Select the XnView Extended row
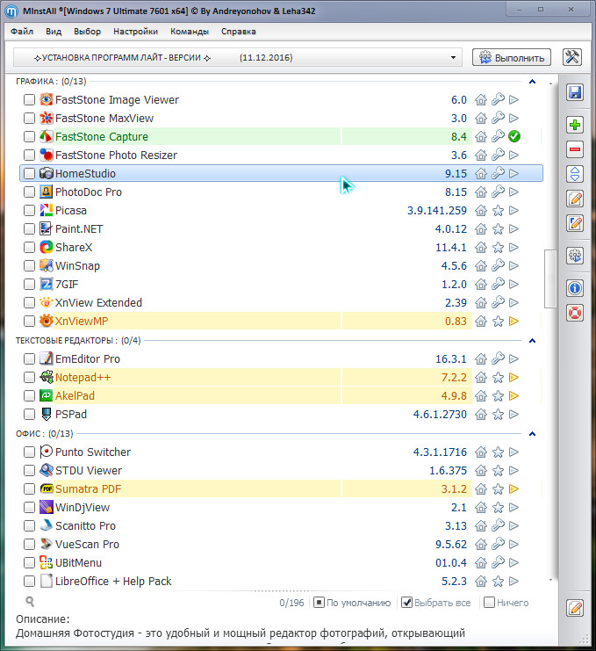596x651 pixels. pos(281,303)
